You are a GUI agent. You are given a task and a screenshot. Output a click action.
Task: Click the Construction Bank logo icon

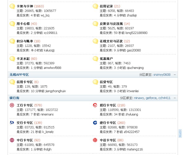(95, 123)
